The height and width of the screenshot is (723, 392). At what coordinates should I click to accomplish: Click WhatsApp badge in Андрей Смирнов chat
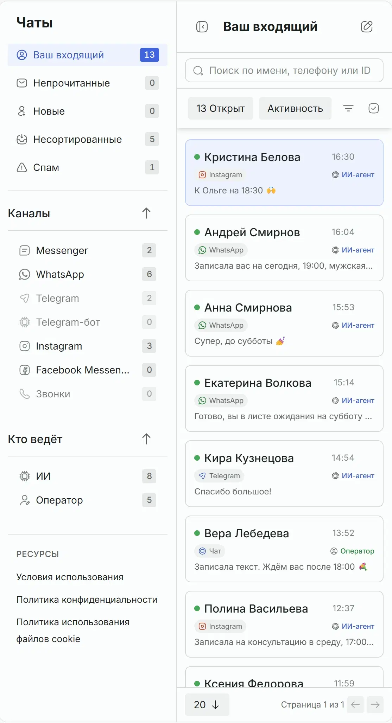click(x=221, y=250)
